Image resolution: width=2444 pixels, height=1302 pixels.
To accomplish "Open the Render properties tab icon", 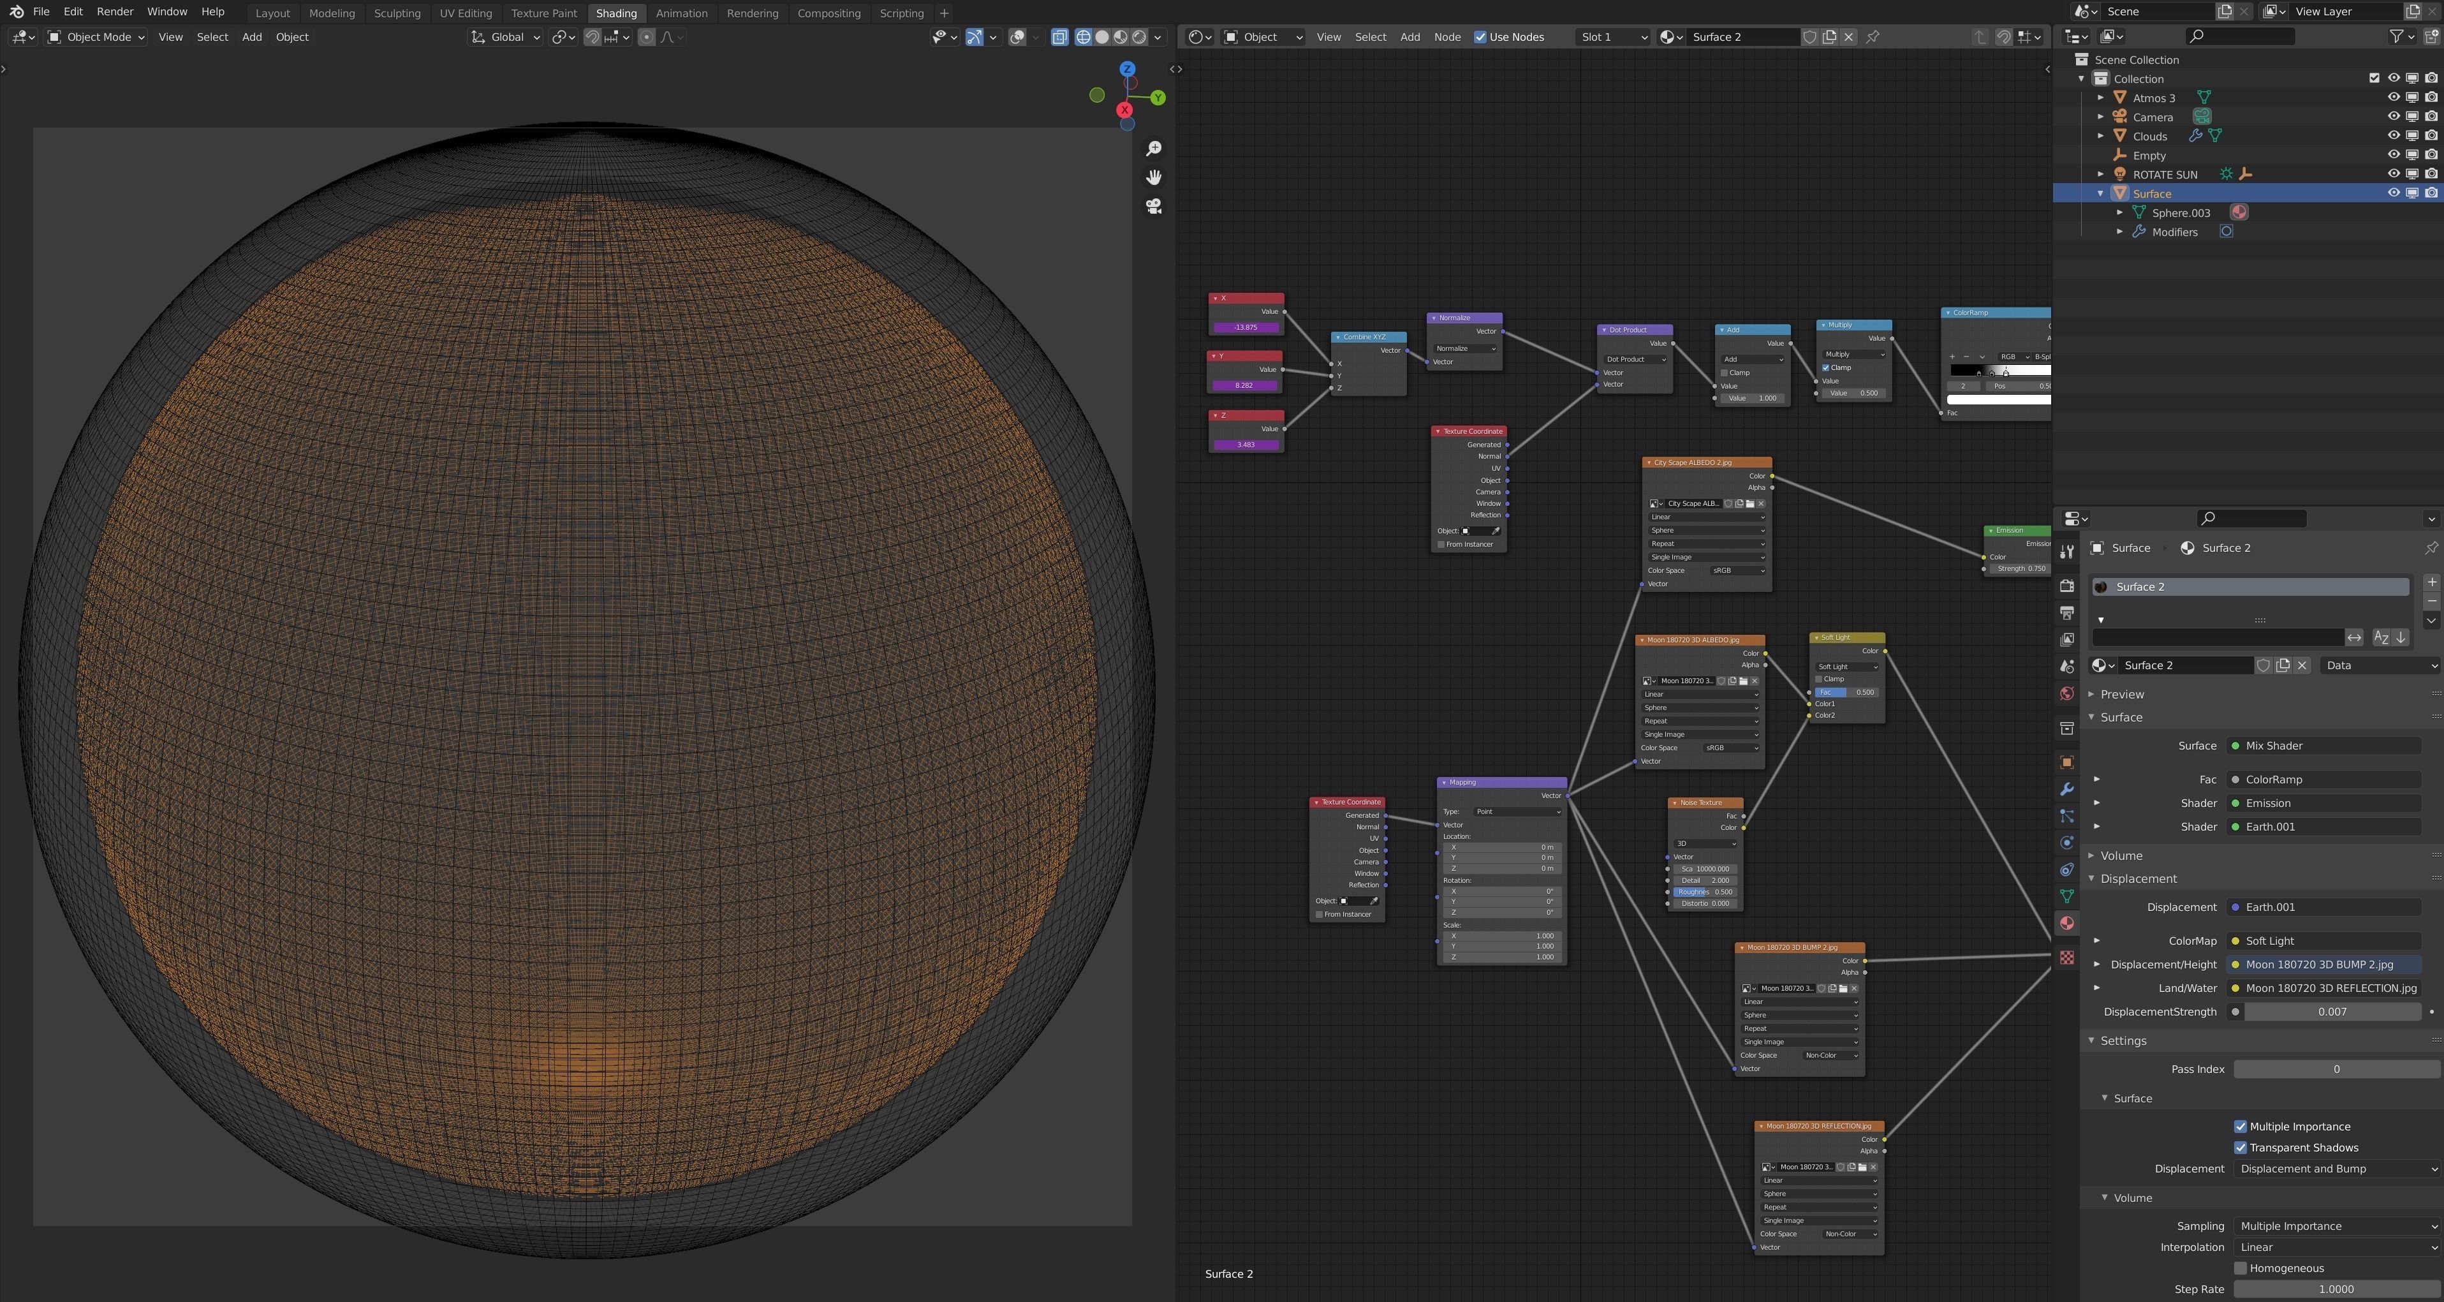I will [2066, 586].
